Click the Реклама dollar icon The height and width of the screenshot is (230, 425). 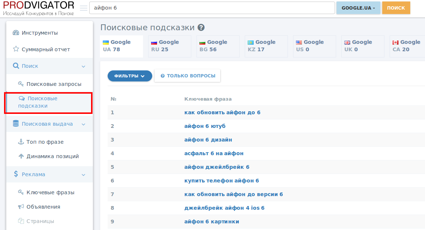tap(16, 174)
